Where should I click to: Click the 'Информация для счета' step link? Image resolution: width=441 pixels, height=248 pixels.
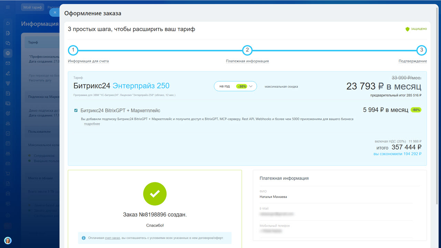tap(88, 61)
